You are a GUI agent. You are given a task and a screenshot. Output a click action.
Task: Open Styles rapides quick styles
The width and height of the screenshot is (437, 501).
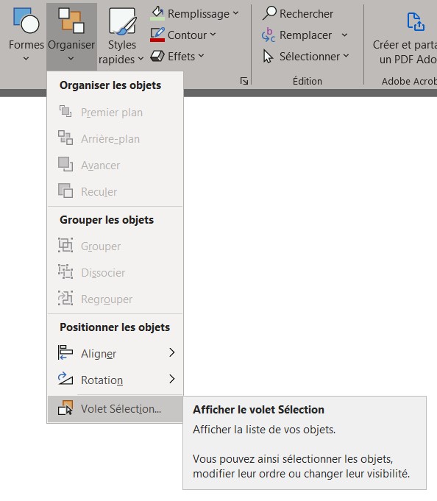(121, 35)
